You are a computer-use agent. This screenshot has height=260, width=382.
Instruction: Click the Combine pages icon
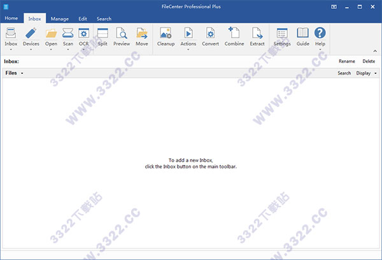(234, 32)
